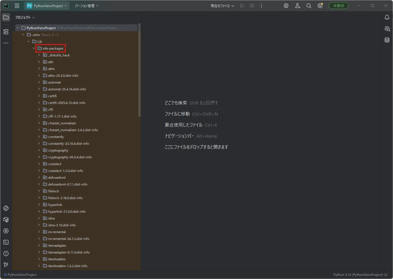Select the cffi package
The width and height of the screenshot is (393, 279).
coord(48,109)
